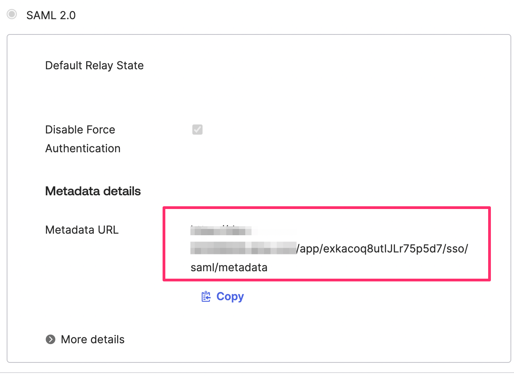Toggle Disable Force Authentication checkbox
This screenshot has height=382, width=514.
coord(197,130)
